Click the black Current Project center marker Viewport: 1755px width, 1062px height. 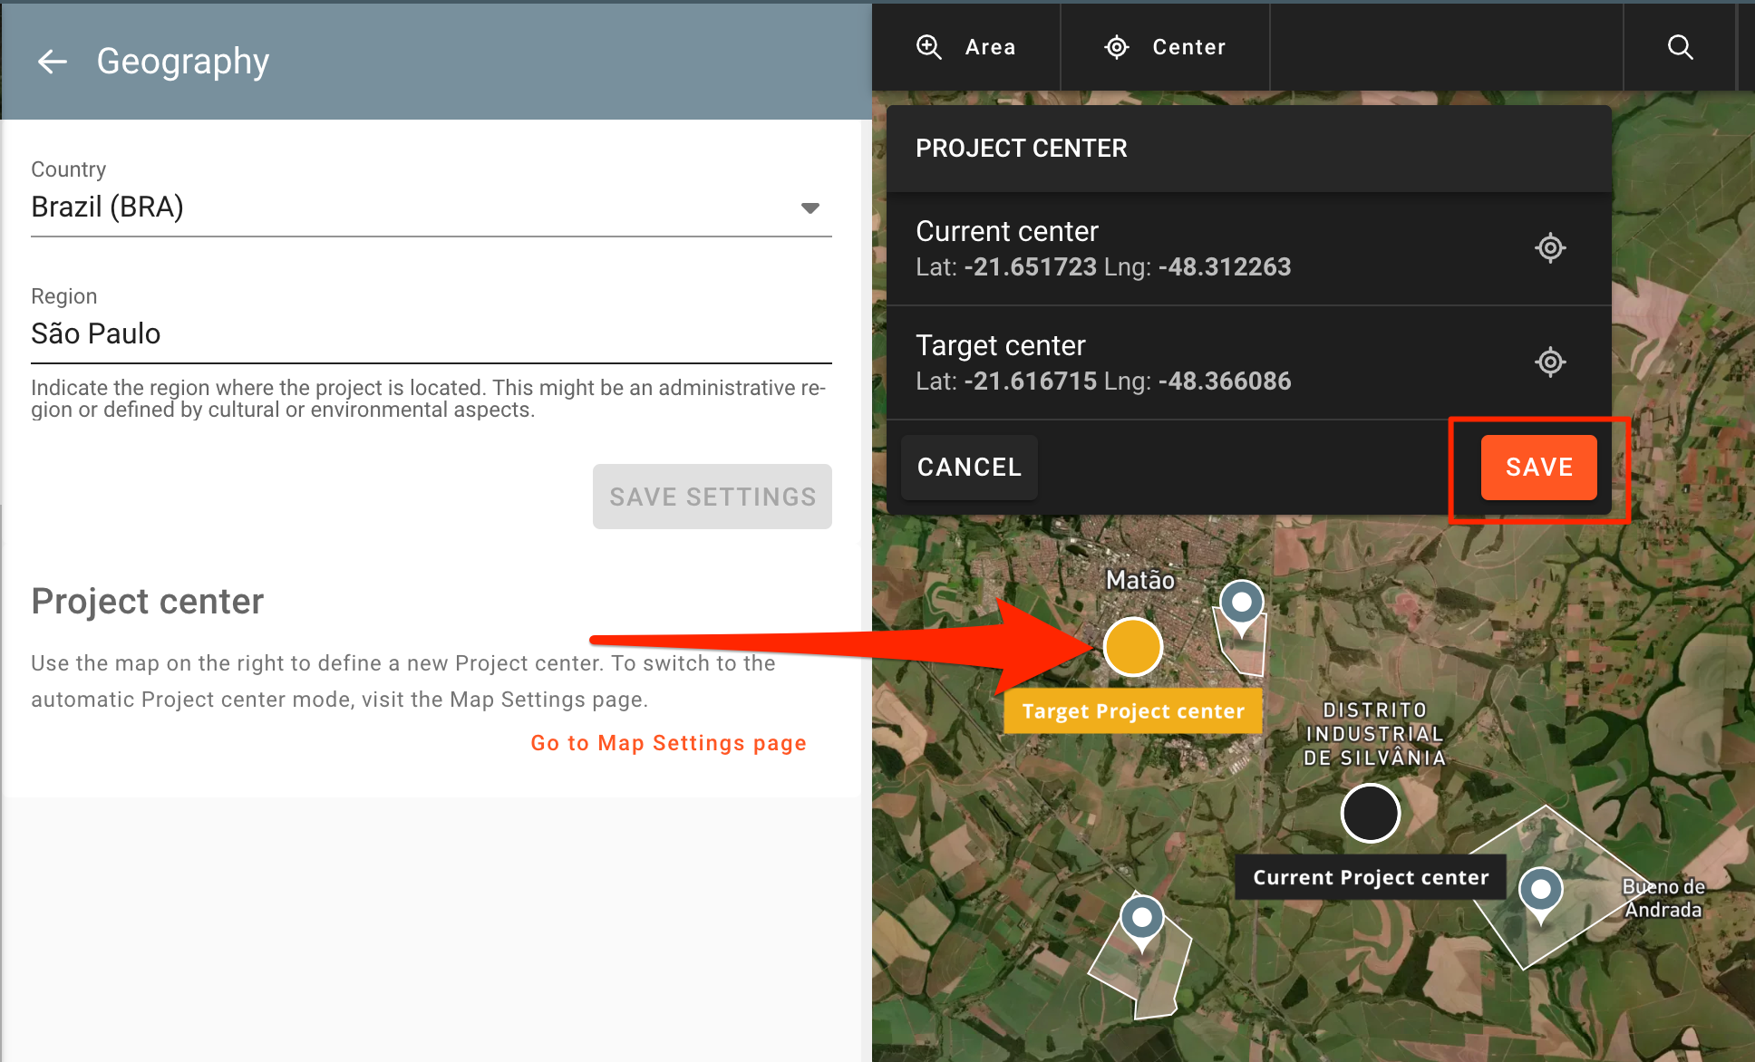click(x=1370, y=813)
